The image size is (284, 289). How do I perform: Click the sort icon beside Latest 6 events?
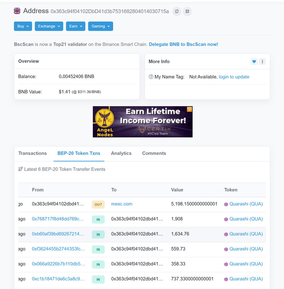coord(20,169)
